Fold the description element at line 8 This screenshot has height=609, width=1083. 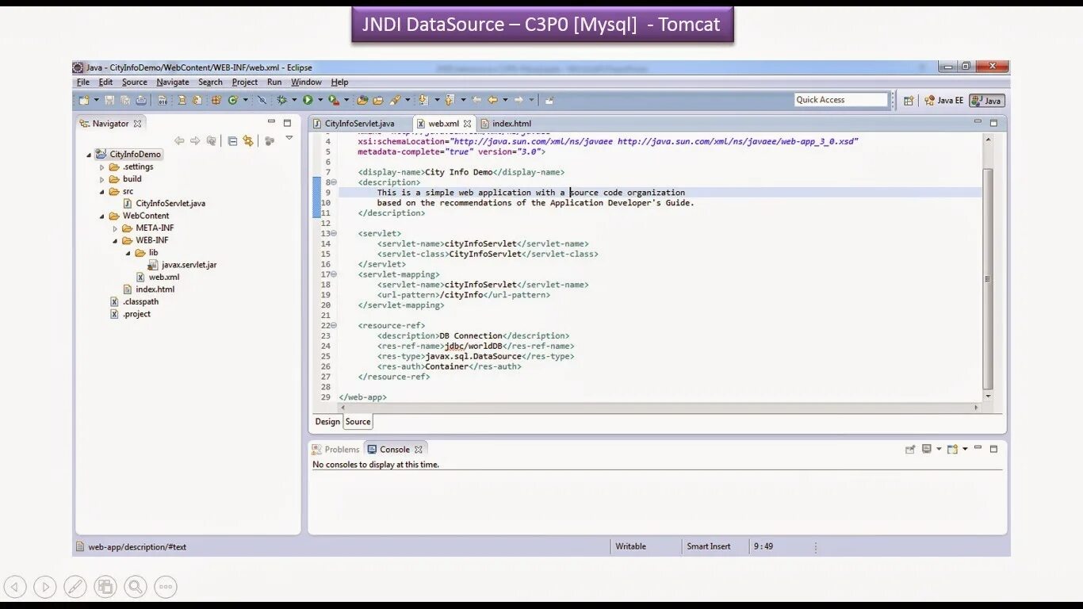pyautogui.click(x=334, y=182)
